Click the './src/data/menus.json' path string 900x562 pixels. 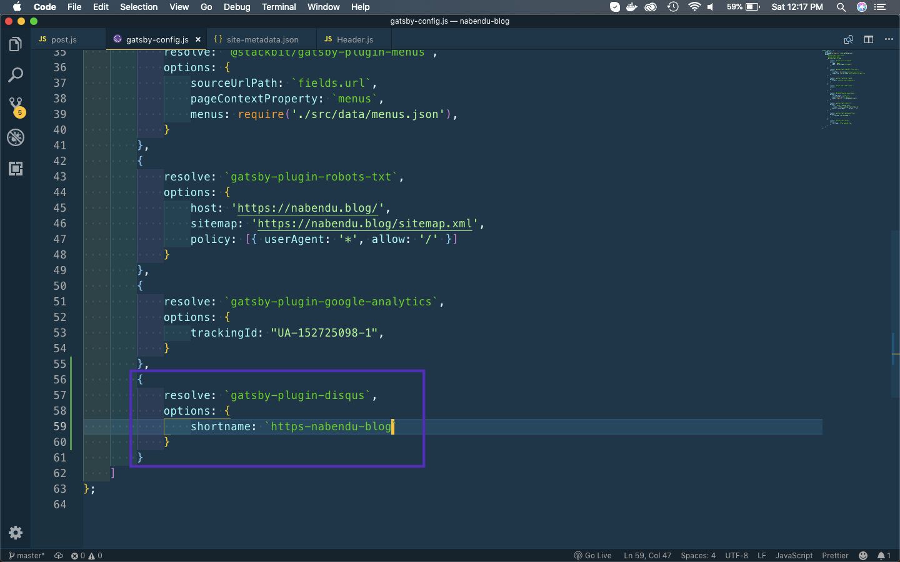click(368, 114)
